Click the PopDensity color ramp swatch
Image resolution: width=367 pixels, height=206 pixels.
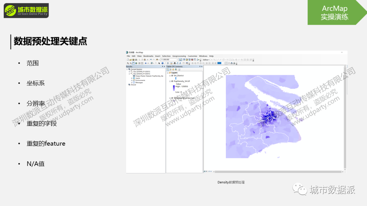point(174,88)
